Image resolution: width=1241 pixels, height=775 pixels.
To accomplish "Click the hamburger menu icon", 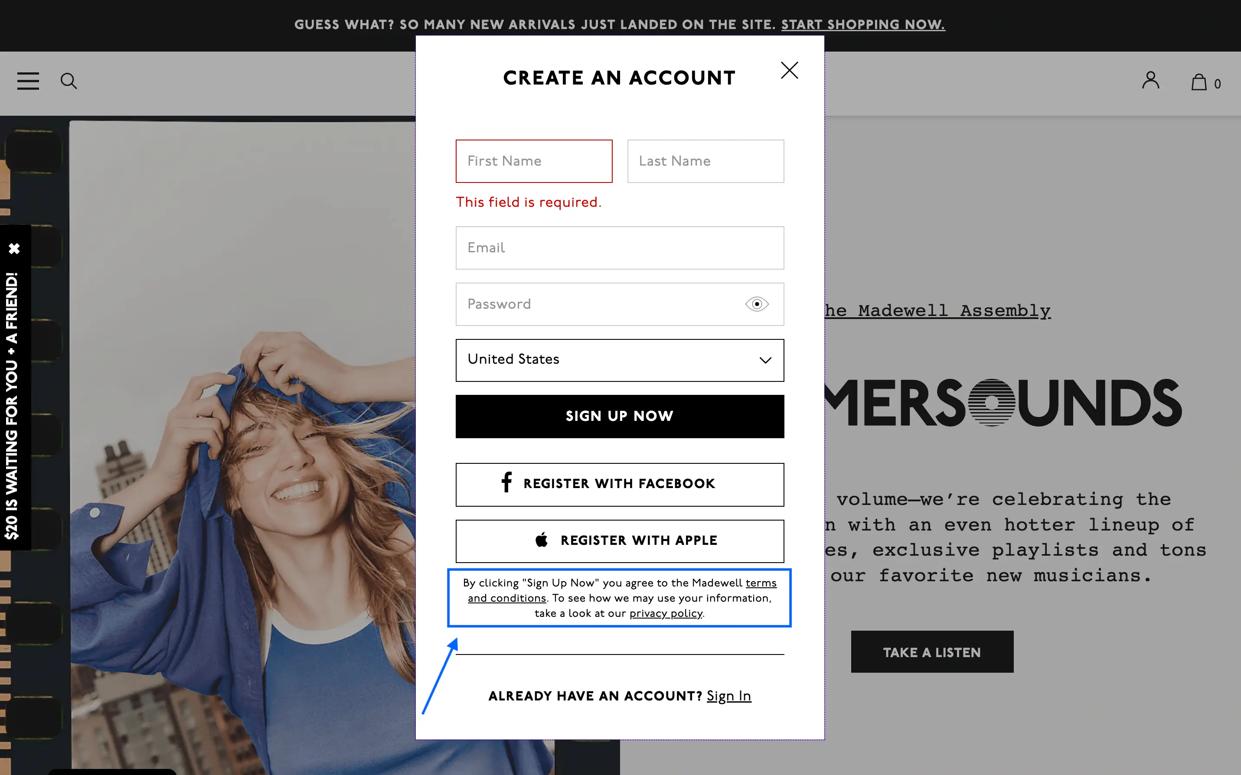I will point(29,80).
